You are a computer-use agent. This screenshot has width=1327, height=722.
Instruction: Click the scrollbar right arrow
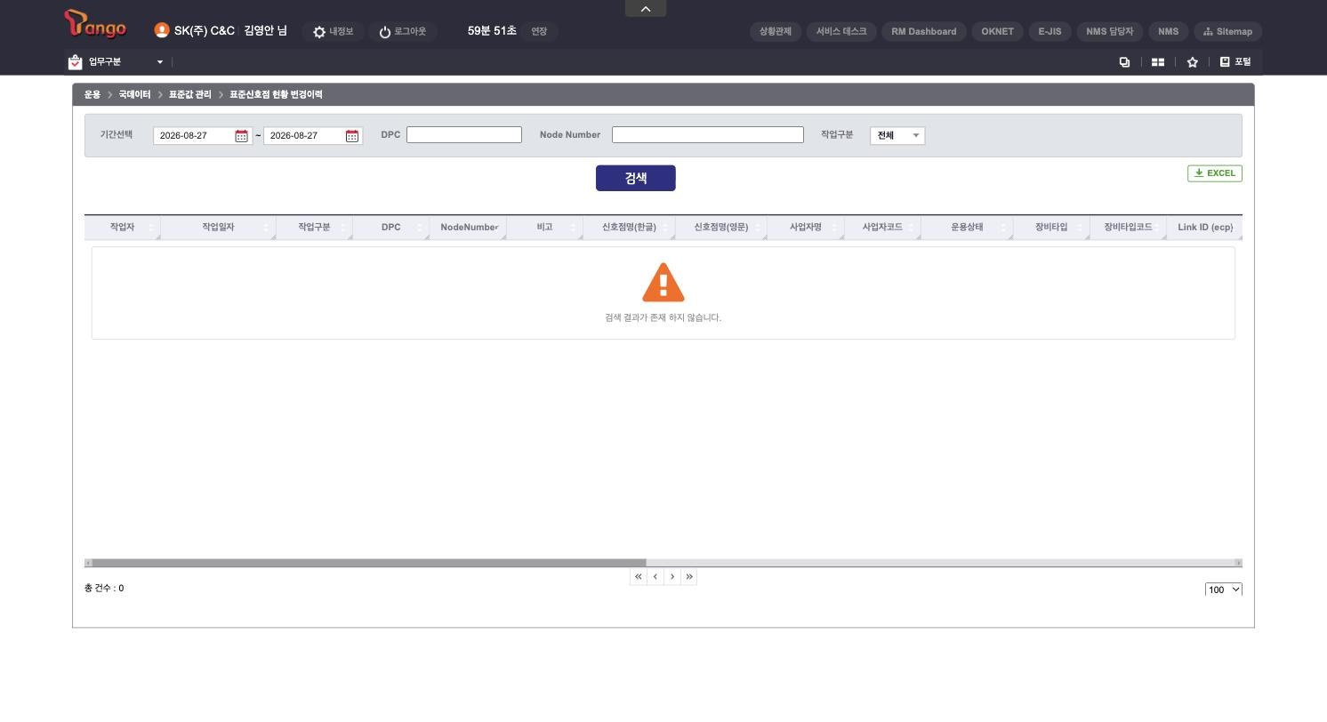pyautogui.click(x=1238, y=563)
